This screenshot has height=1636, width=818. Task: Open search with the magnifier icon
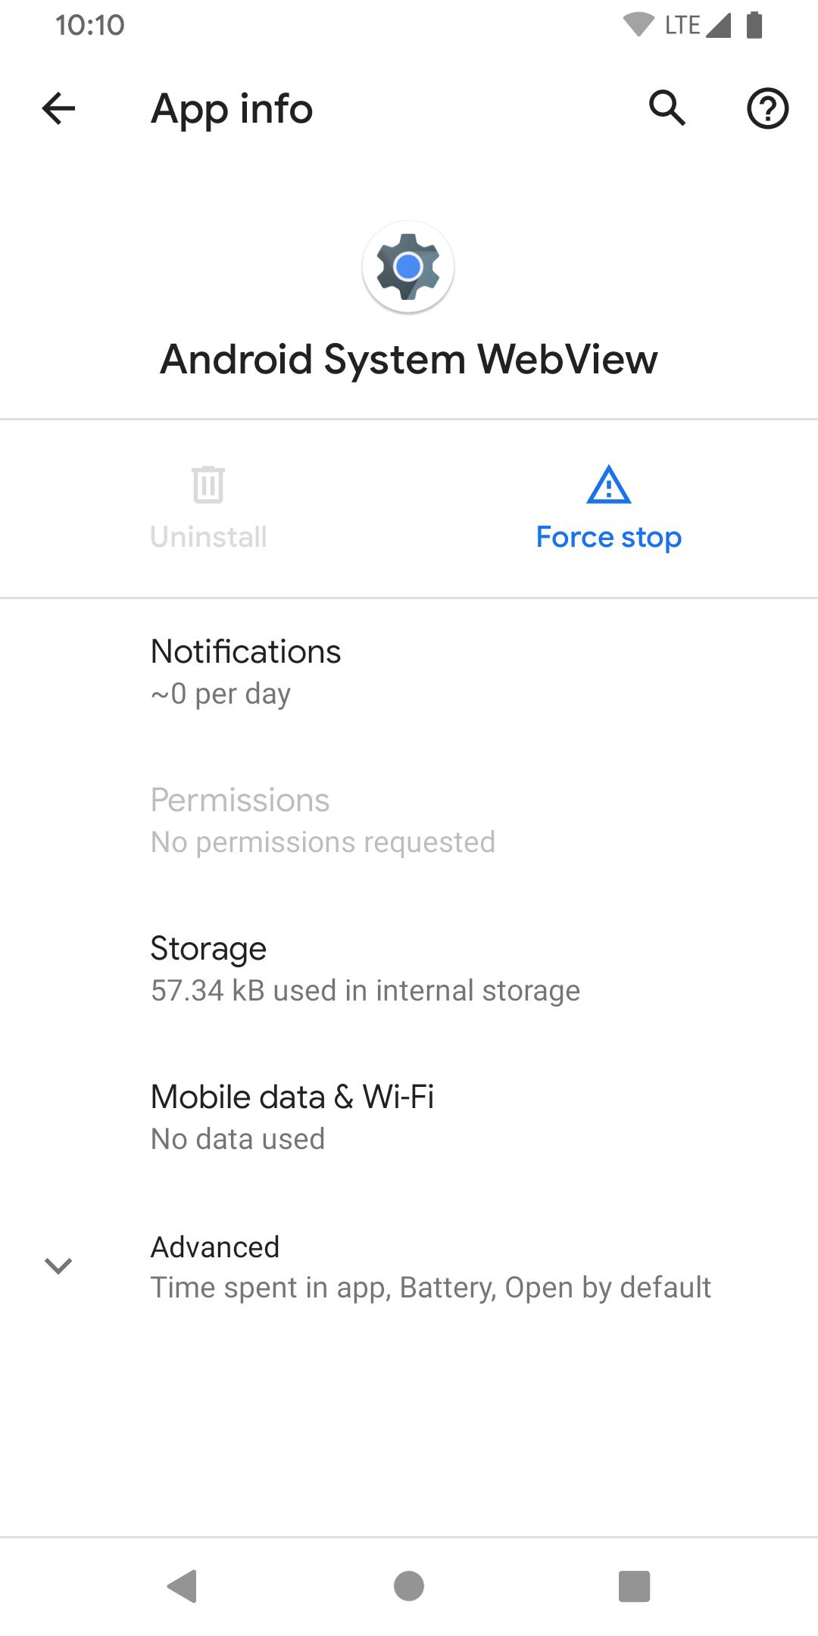[x=667, y=108]
